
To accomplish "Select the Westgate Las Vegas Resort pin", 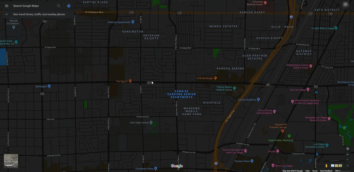I will tap(329, 118).
